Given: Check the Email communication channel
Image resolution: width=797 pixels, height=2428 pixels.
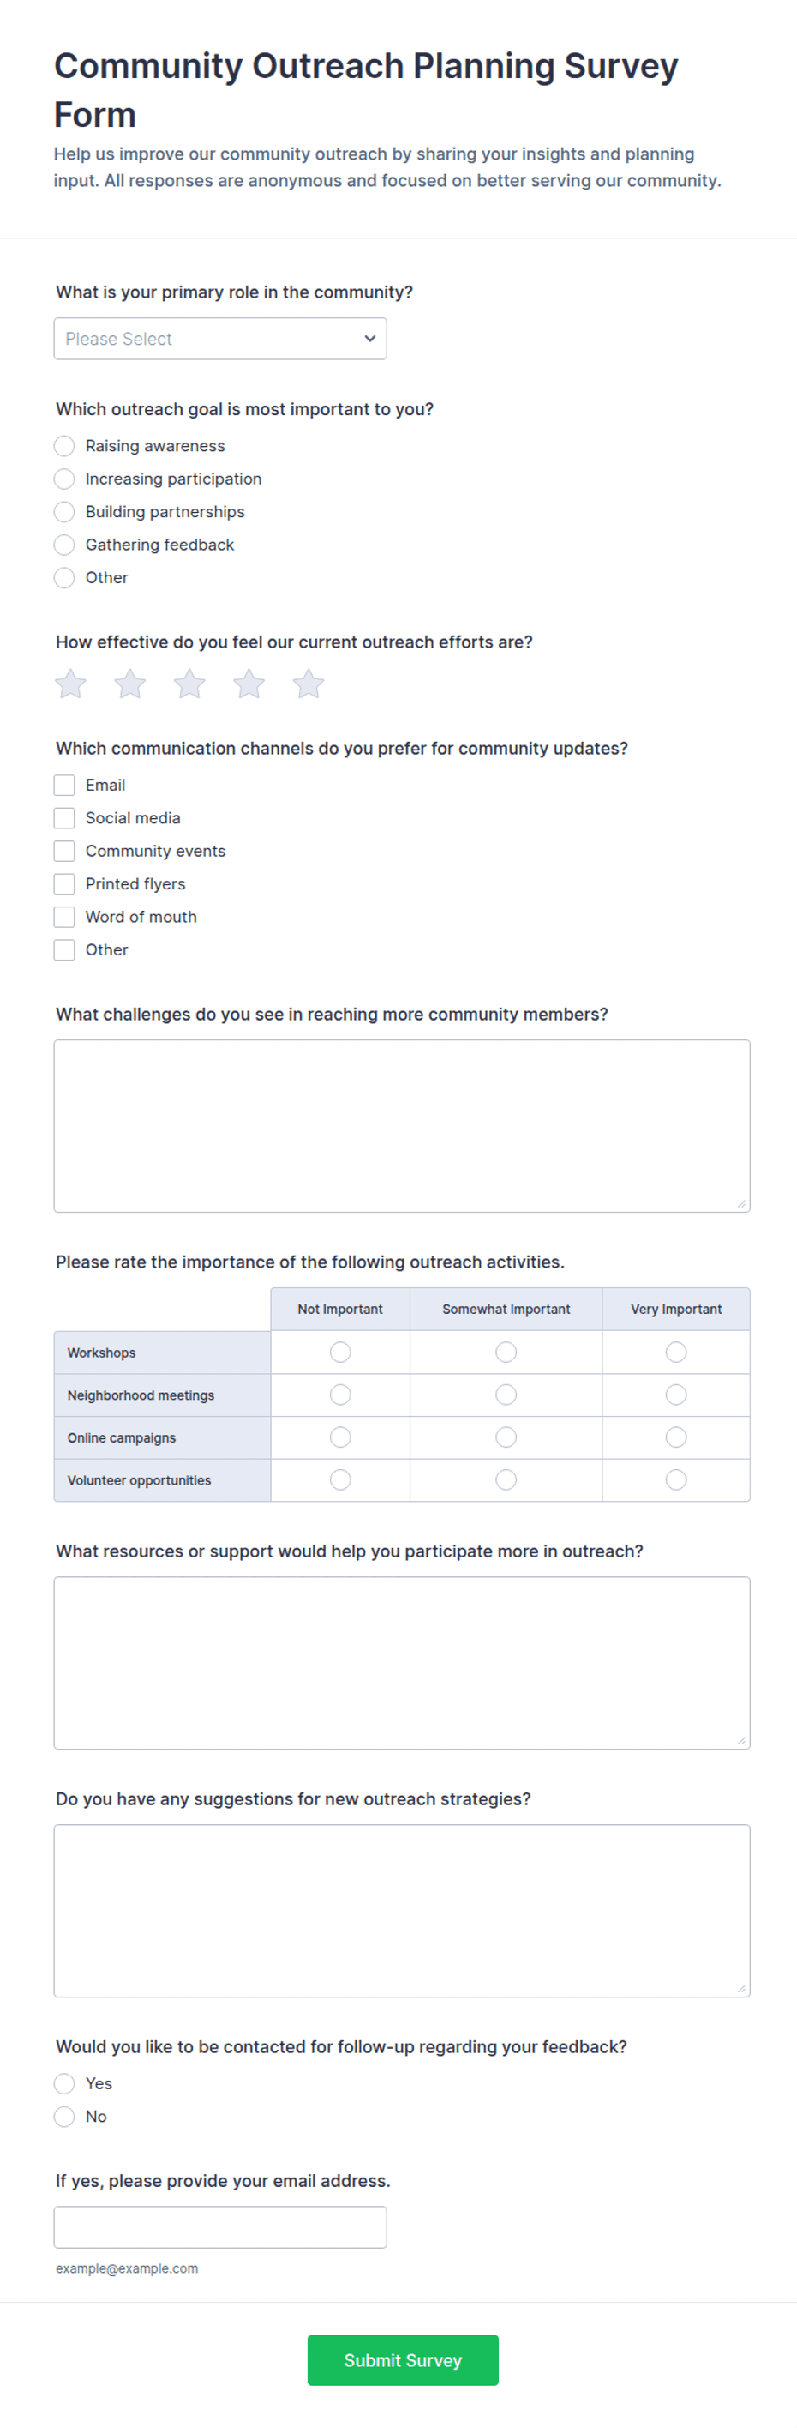Looking at the screenshot, I should [64, 785].
